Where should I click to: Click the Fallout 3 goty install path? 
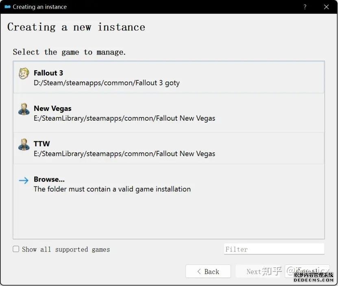(107, 83)
